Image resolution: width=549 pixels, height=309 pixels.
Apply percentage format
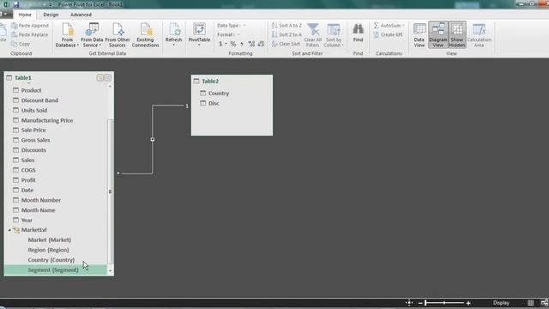(x=232, y=44)
